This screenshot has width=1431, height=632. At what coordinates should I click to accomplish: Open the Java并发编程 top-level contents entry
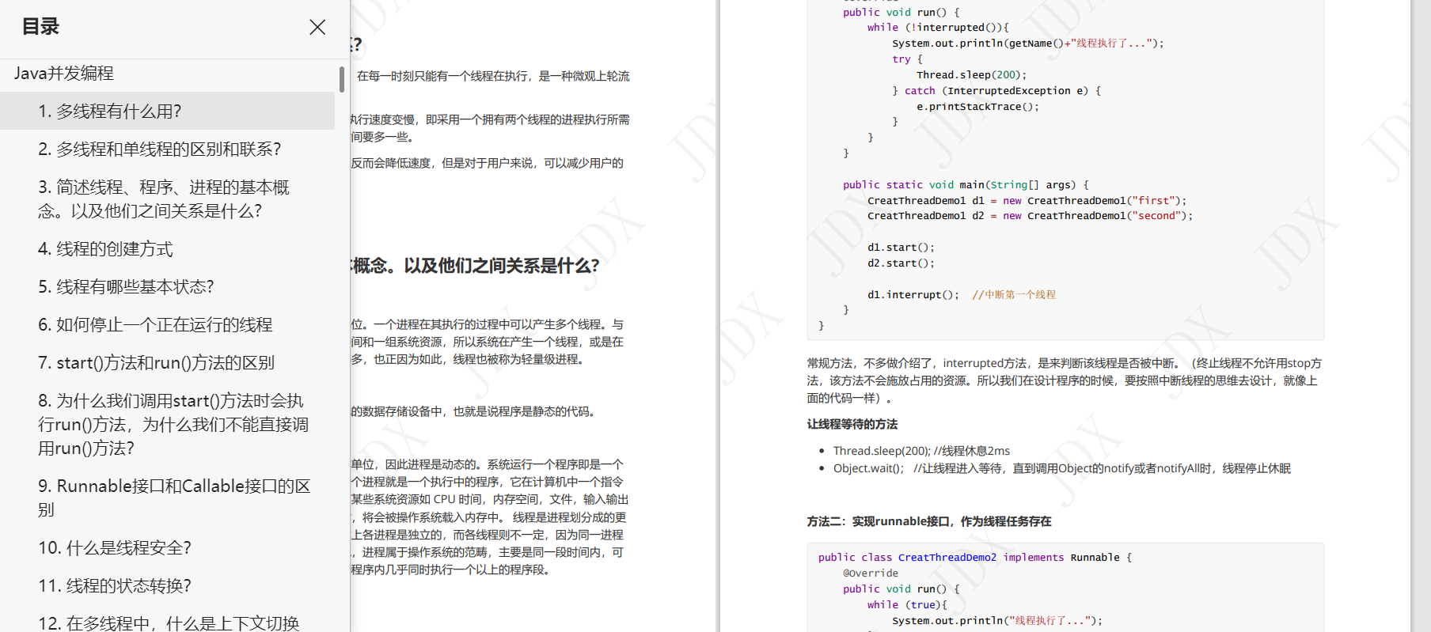click(64, 74)
